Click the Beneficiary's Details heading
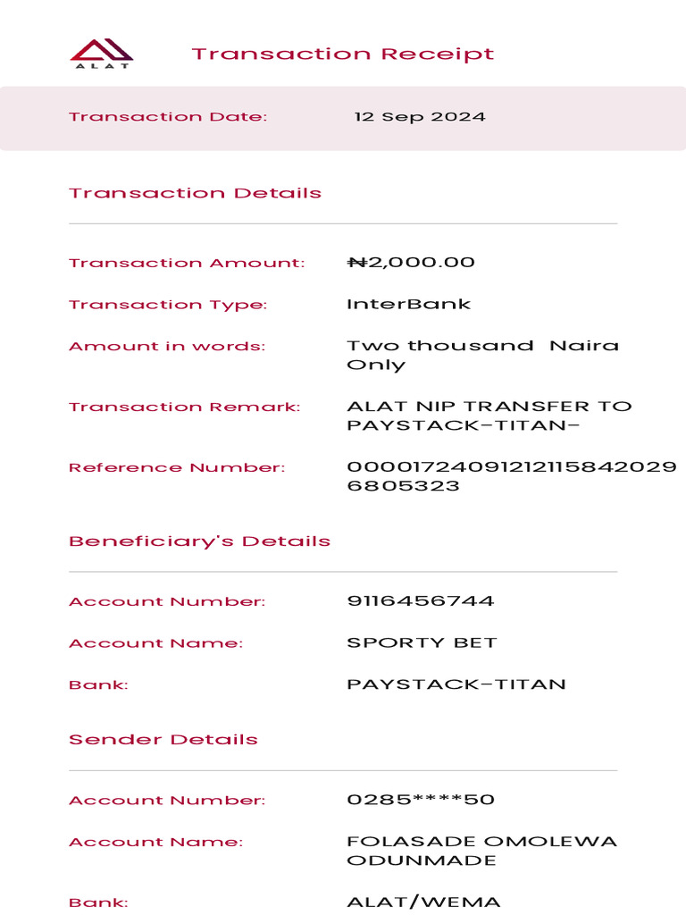This screenshot has height=915, width=686. [x=199, y=541]
